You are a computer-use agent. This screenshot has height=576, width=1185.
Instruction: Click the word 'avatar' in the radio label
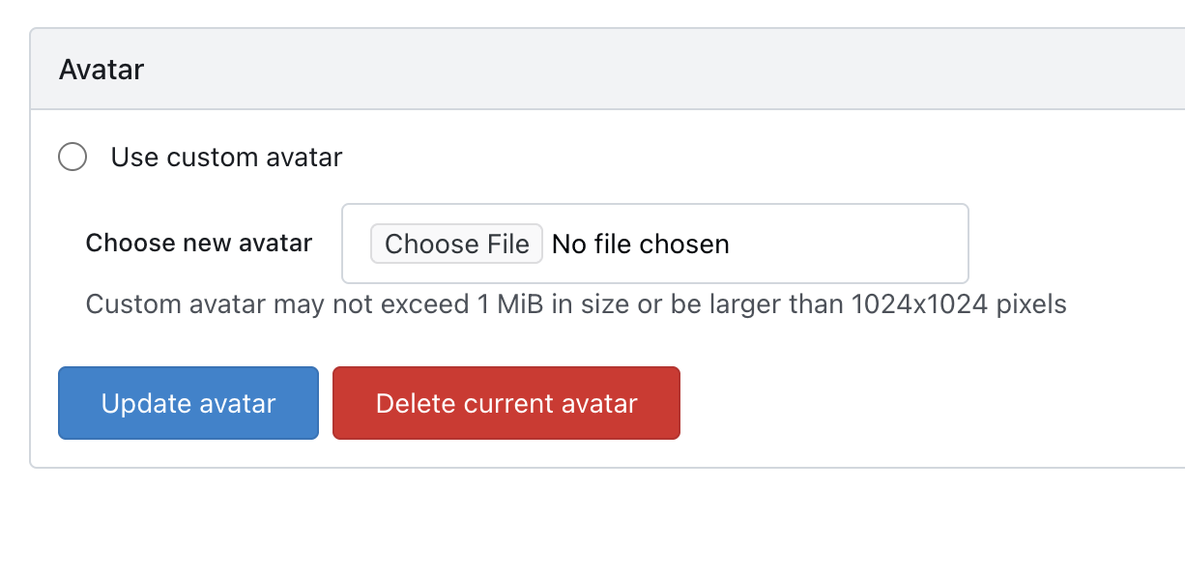[305, 157]
